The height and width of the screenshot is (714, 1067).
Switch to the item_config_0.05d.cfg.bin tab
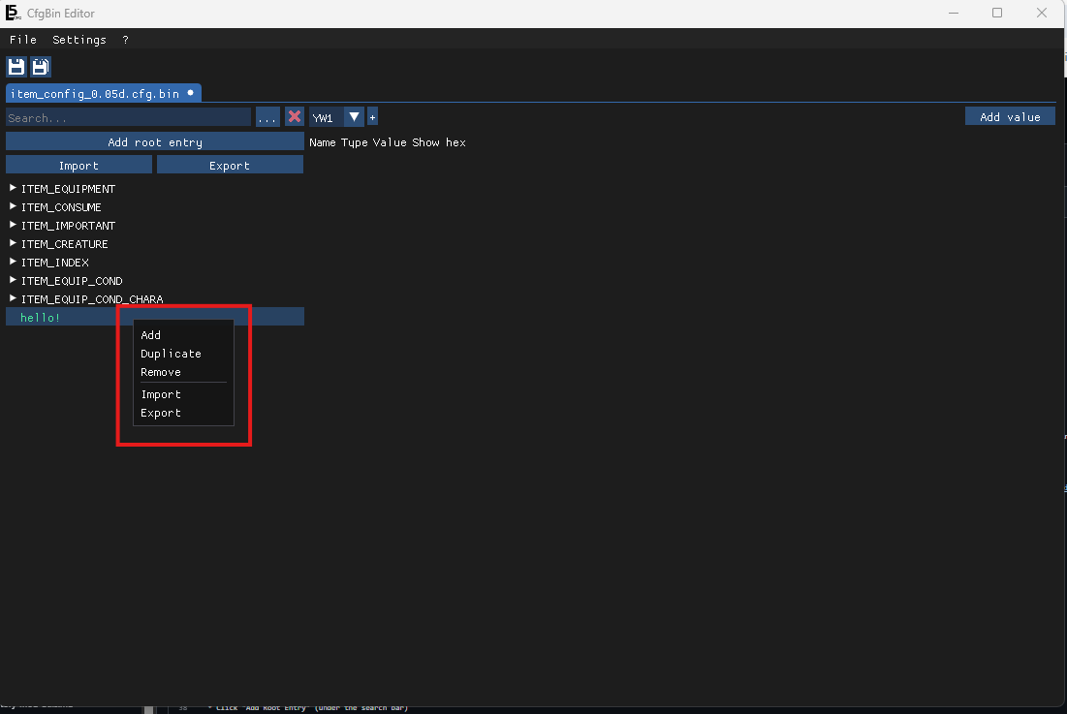tap(97, 93)
